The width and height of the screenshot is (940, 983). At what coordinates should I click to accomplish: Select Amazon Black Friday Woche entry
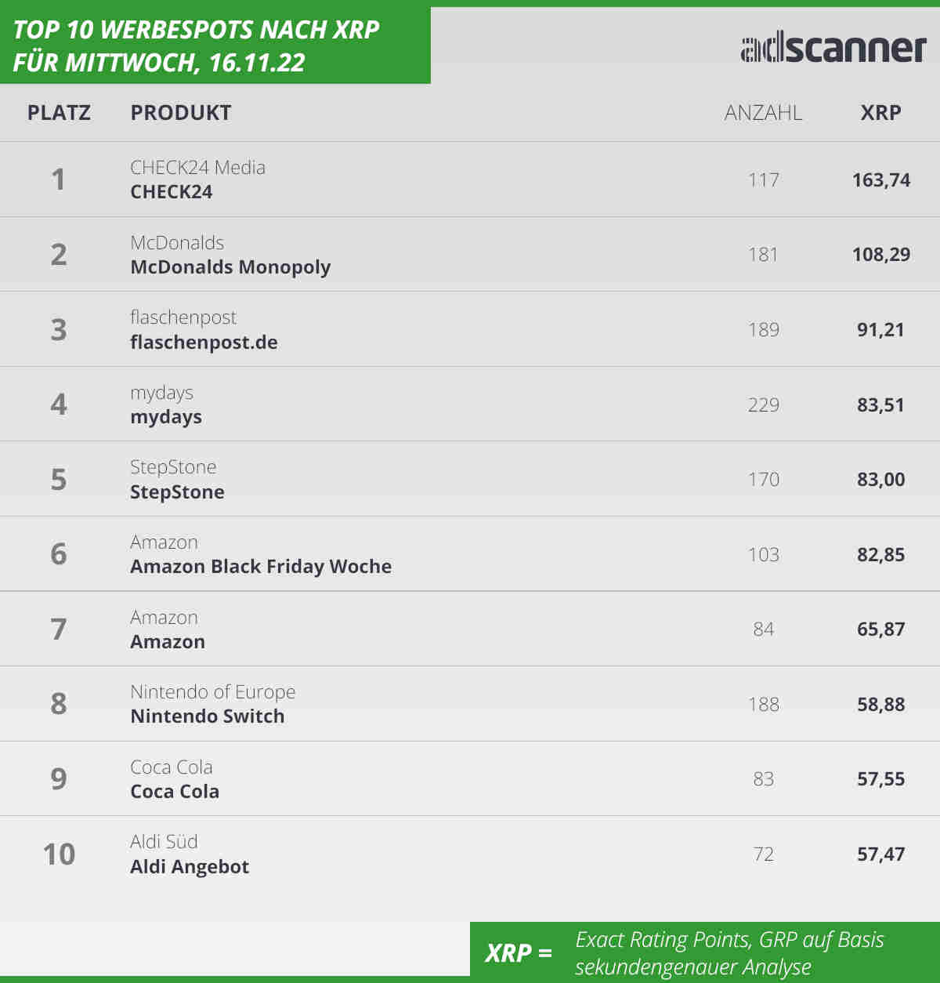(x=261, y=567)
